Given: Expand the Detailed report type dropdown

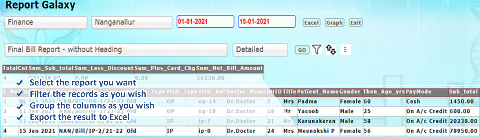Looking at the screenshot, I should click(260, 50).
